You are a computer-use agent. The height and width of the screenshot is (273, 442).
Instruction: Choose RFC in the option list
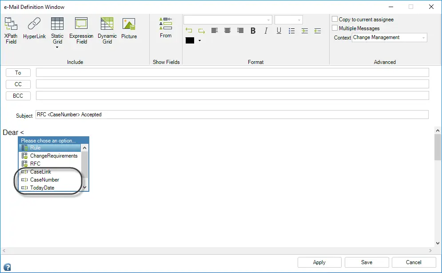(50, 164)
